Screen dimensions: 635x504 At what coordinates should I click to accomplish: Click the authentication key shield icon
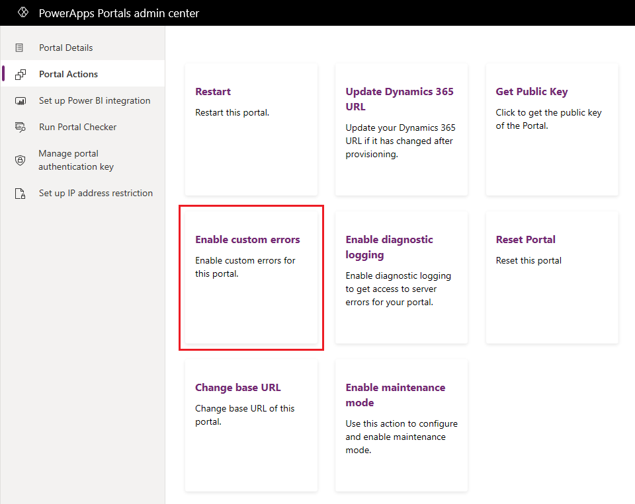tap(20, 160)
